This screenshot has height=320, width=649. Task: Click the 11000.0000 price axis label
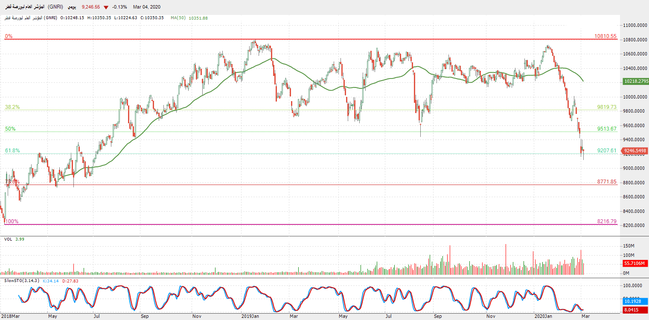click(635, 25)
